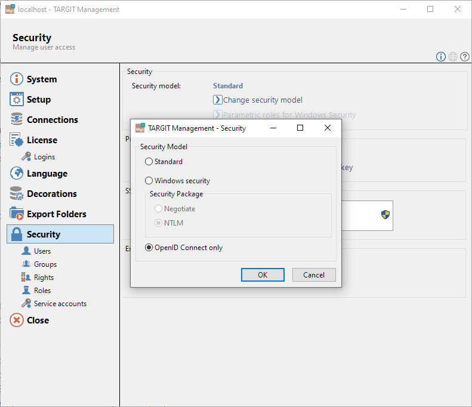Click the globe icon near help
Image resolution: width=472 pixels, height=407 pixels.
[453, 57]
